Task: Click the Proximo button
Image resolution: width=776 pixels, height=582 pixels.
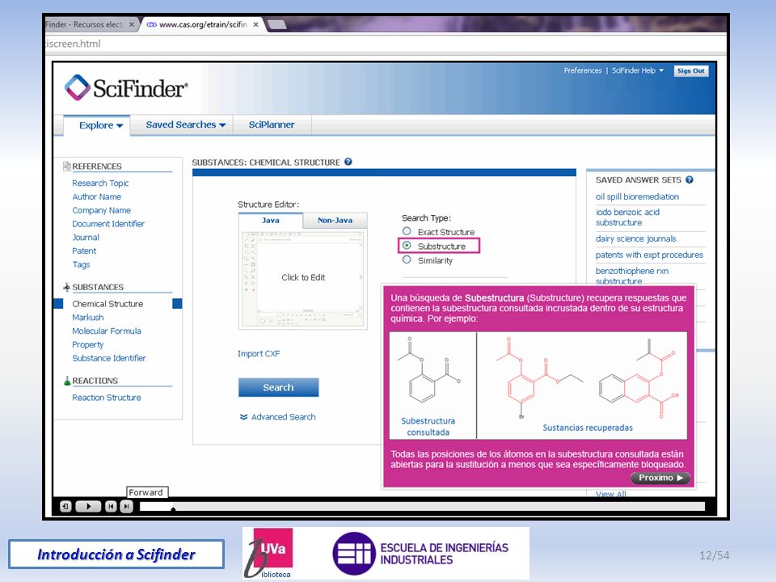Action: (x=660, y=478)
